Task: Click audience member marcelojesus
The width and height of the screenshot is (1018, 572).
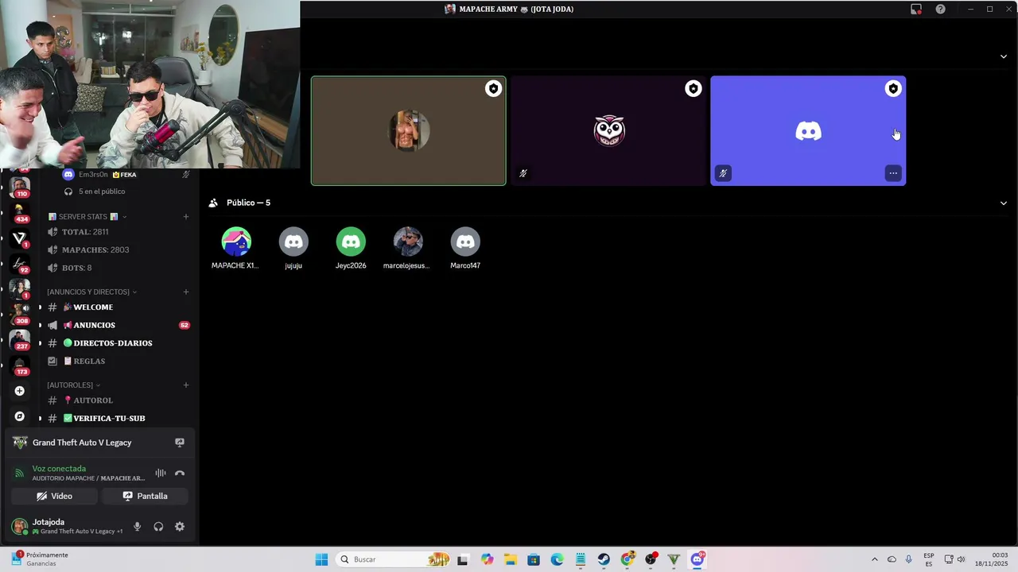Action: (408, 249)
